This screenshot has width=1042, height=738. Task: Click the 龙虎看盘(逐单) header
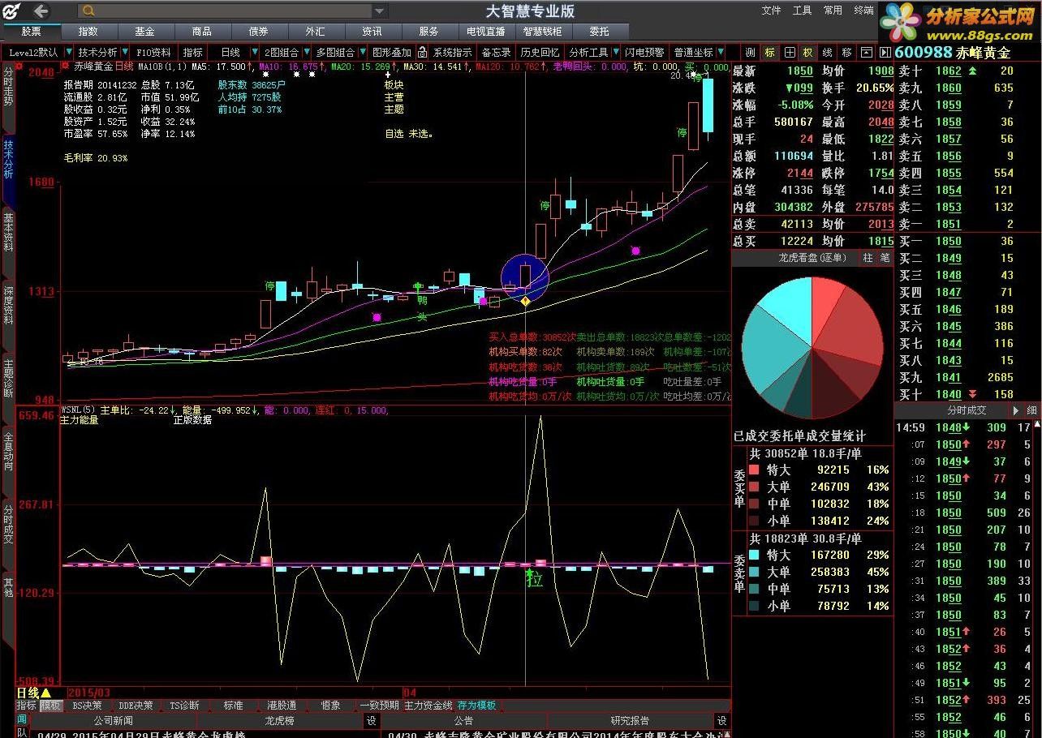click(812, 257)
